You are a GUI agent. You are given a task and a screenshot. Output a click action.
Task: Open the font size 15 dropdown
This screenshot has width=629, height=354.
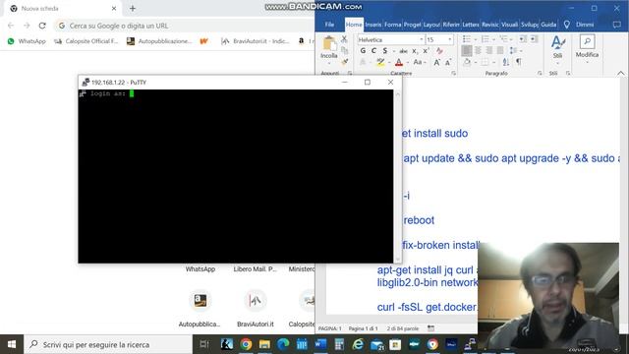[x=450, y=39]
